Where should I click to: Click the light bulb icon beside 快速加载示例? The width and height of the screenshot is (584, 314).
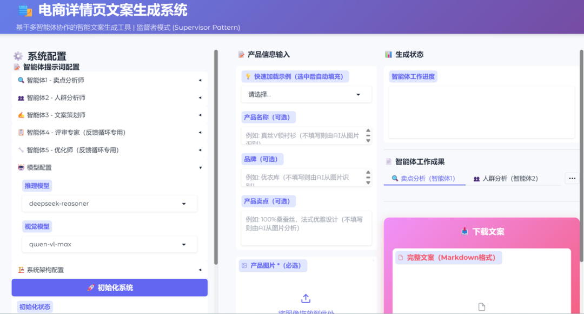coord(248,76)
